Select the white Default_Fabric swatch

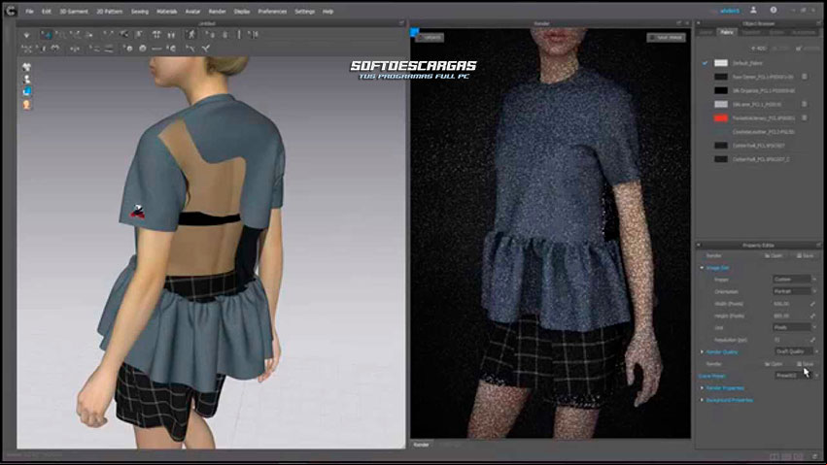tap(721, 63)
